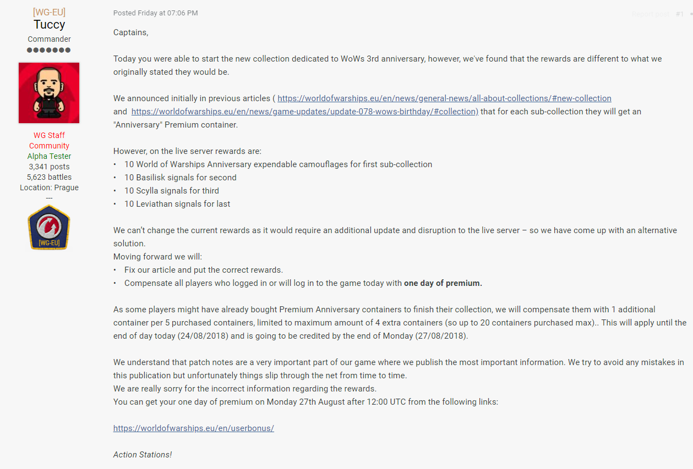The height and width of the screenshot is (469, 693).
Task: Click the [WG-EU] clan tag above the username
Action: [x=49, y=12]
